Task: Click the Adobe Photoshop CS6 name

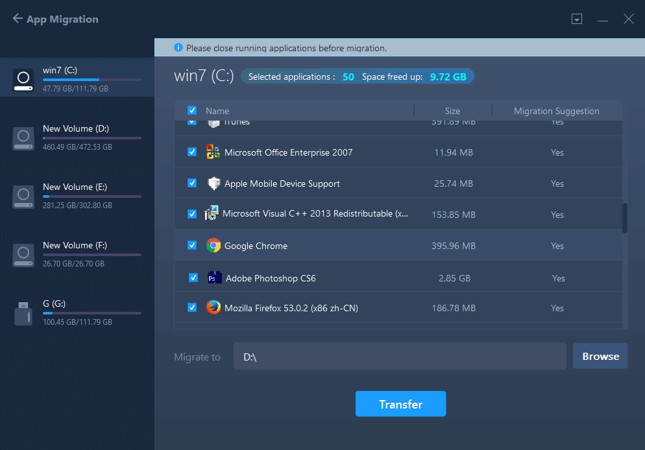Action: coord(271,278)
